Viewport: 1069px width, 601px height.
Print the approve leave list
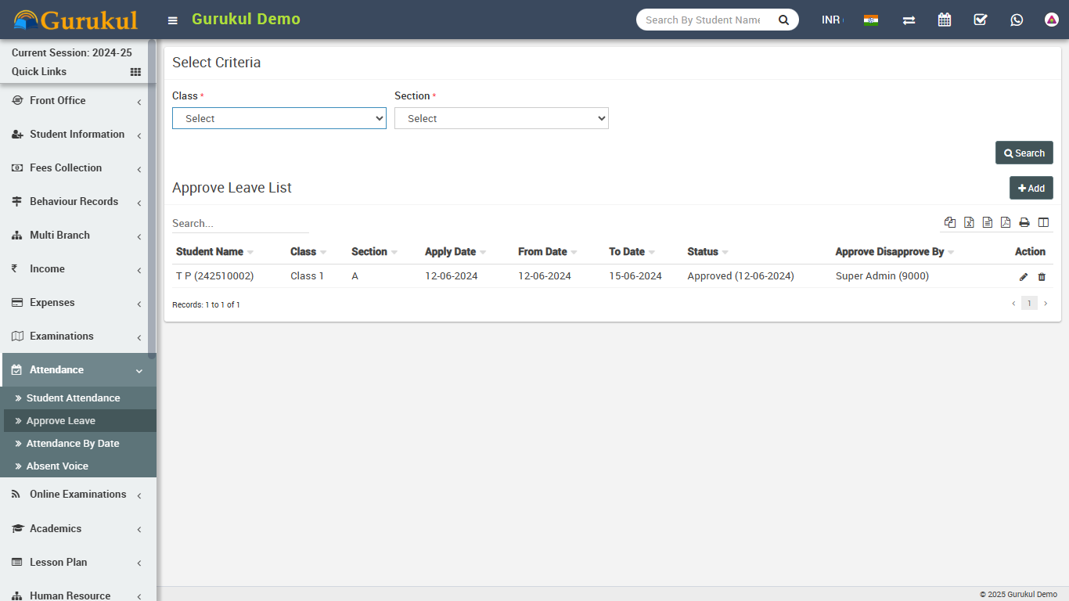click(x=1024, y=222)
